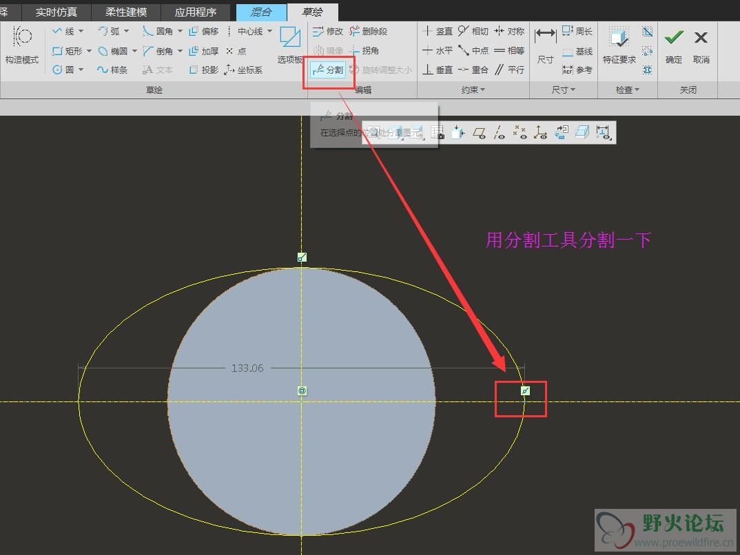
Task: Open the 选项板 palette
Action: [x=290, y=45]
